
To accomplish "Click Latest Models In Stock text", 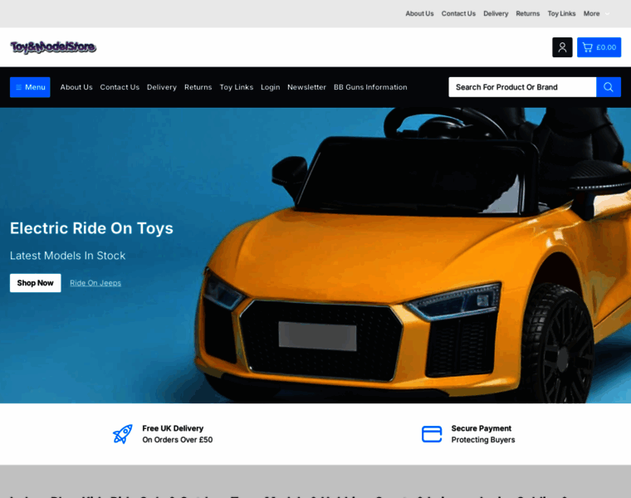I will coord(67,256).
